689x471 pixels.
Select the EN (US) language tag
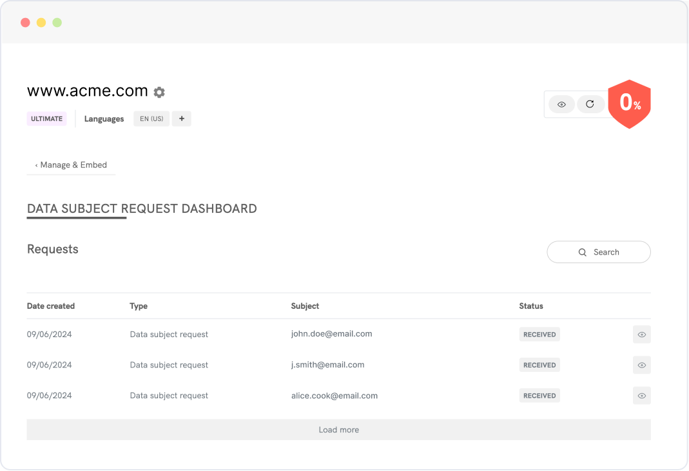[x=151, y=119]
